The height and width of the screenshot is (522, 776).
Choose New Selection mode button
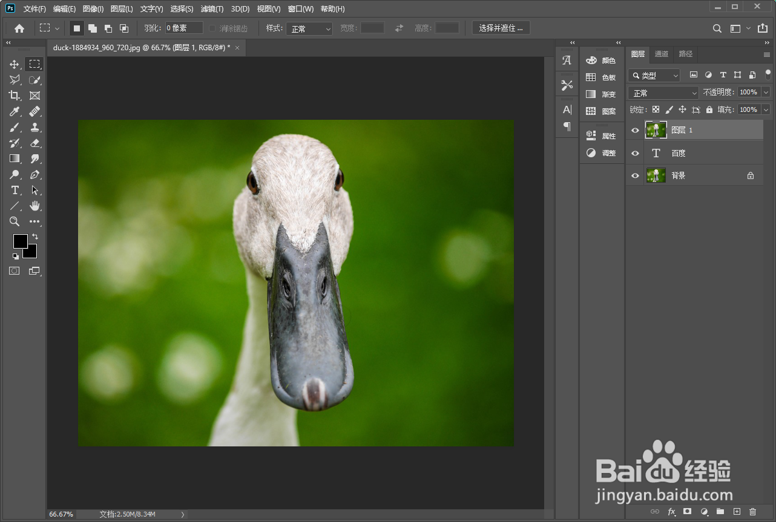(77, 28)
